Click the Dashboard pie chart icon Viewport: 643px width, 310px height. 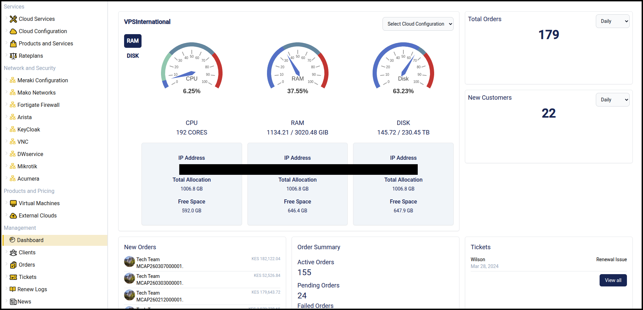pos(12,240)
